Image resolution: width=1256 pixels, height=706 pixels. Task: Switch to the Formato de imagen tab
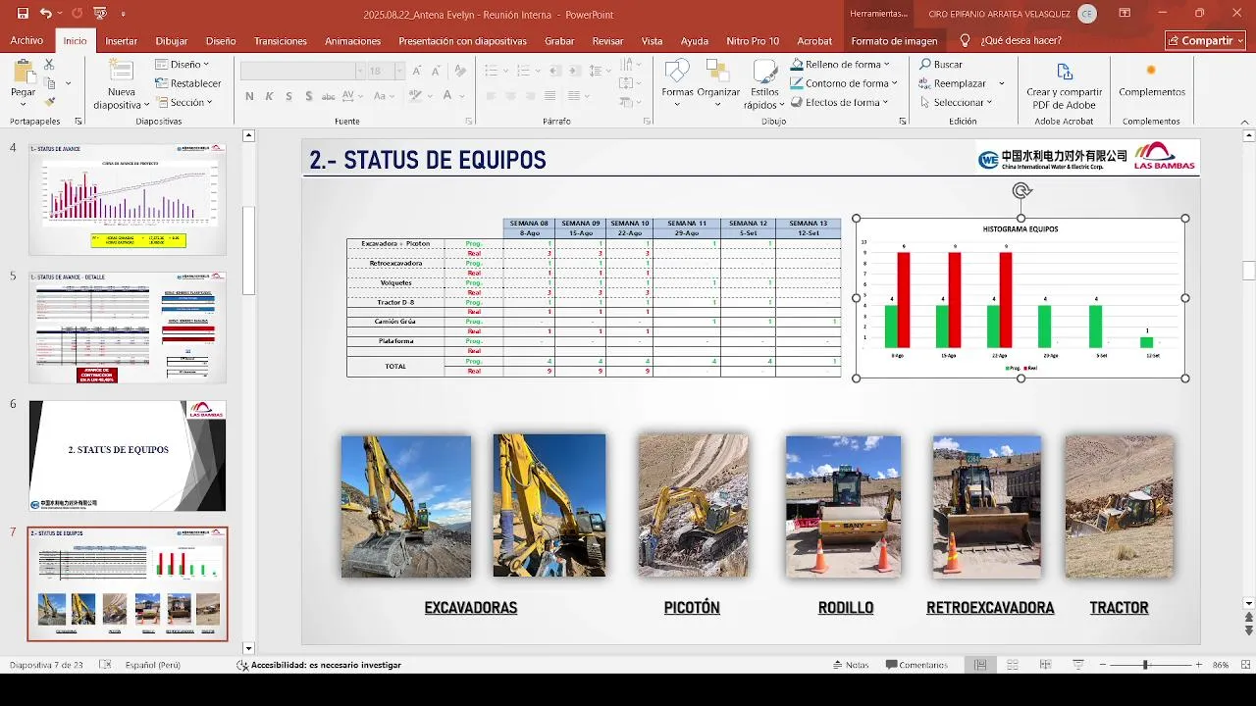894,41
